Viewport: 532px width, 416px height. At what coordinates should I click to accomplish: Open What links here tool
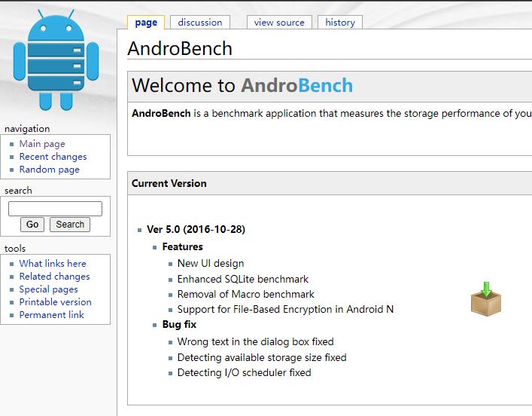[53, 264]
